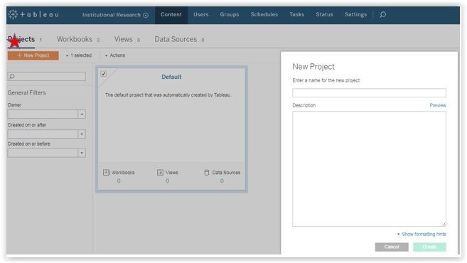Expand the Created on or after dropdown
467x263 pixels.
(x=82, y=134)
